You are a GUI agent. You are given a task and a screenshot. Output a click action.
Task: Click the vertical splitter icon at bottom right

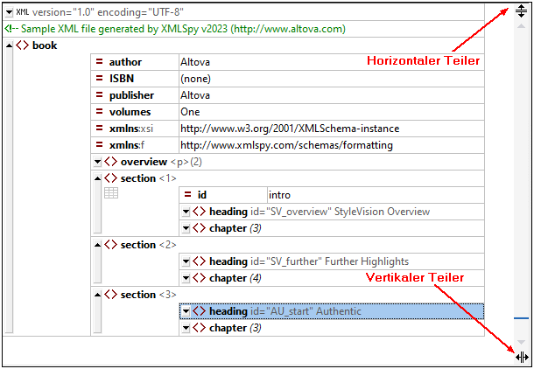pyautogui.click(x=522, y=357)
